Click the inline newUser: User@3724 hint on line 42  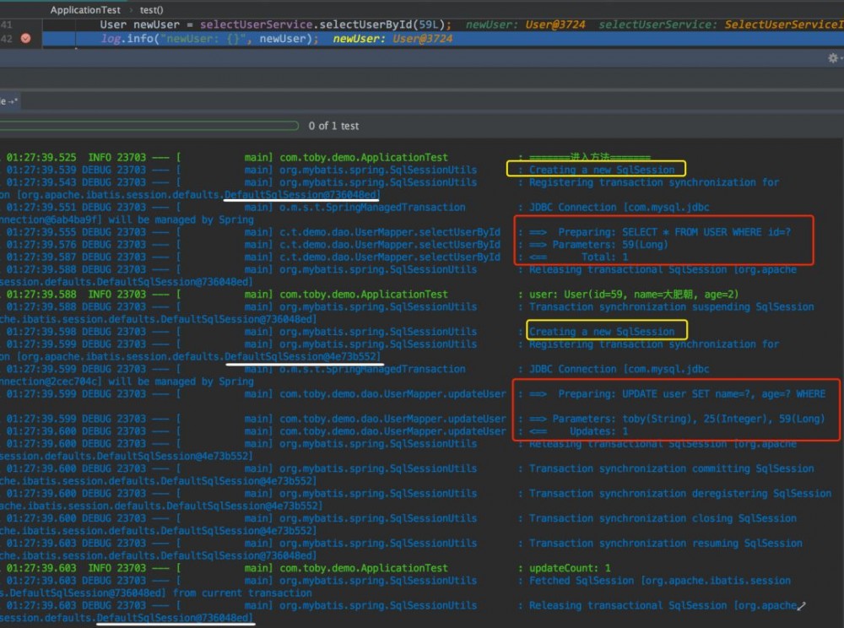tap(392, 39)
